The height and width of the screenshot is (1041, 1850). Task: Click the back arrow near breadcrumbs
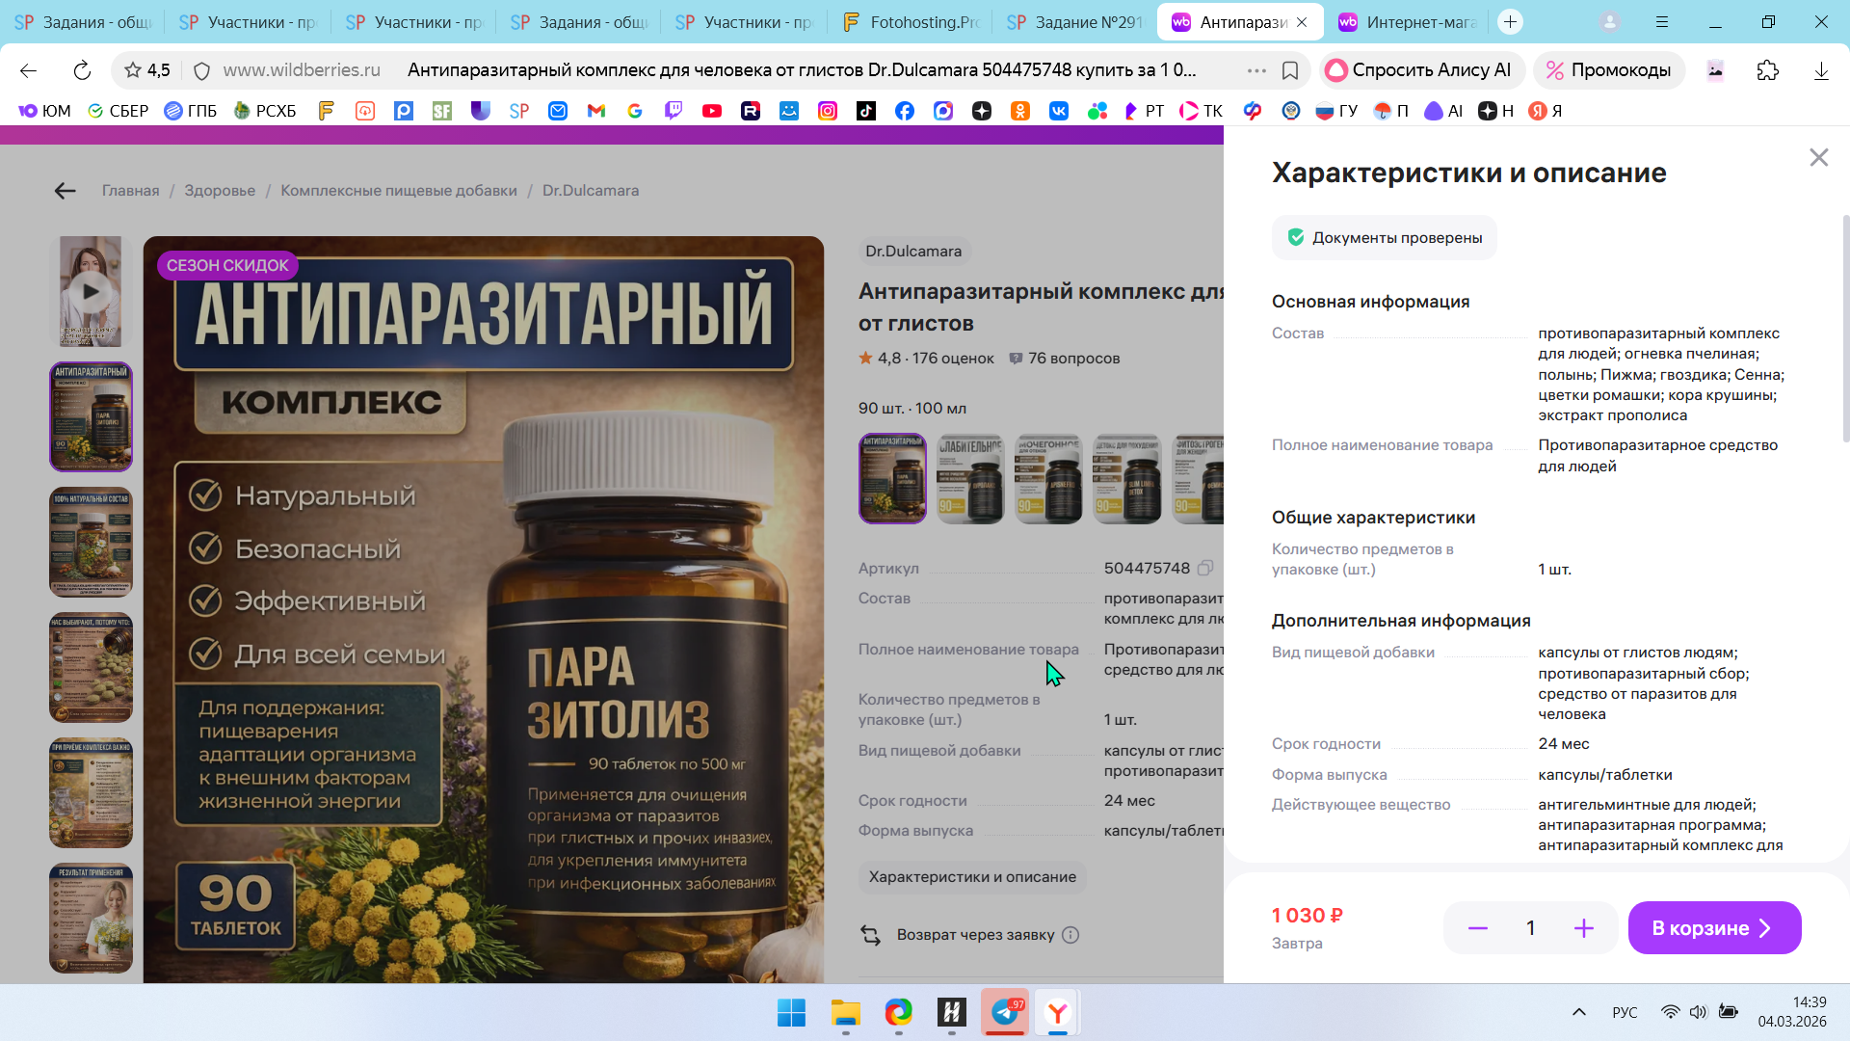[x=65, y=191]
